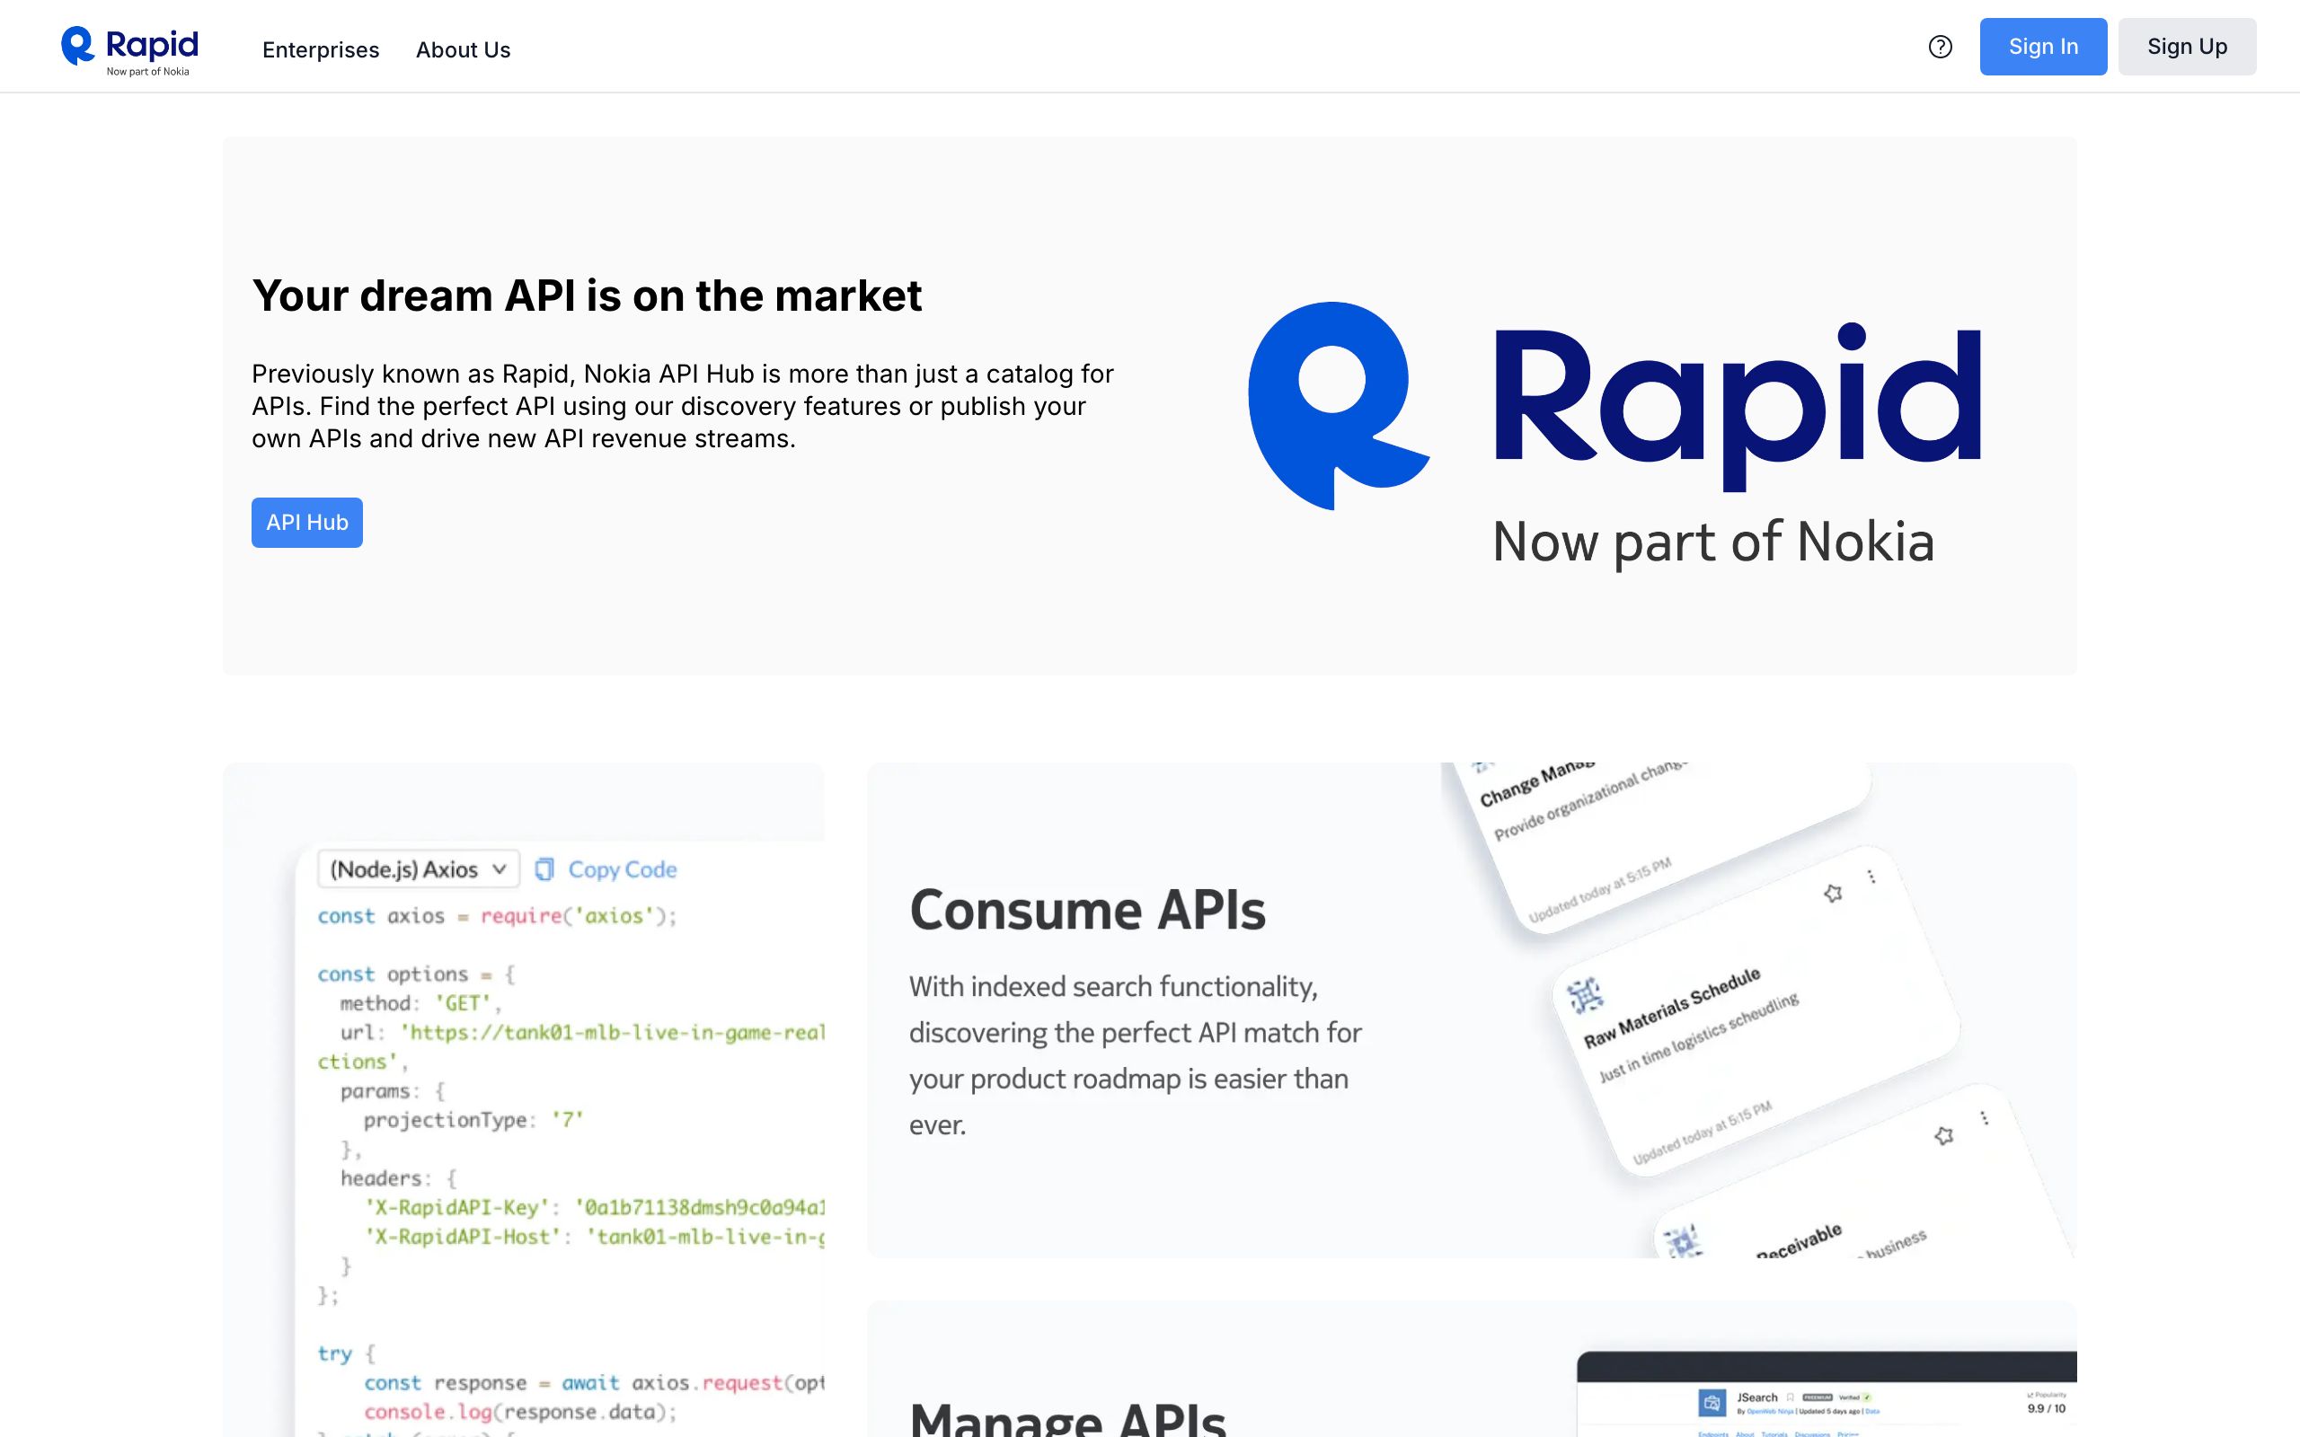Screen dimensions: 2300x1437
Task: Go to the About Us page
Action: tap(463, 49)
